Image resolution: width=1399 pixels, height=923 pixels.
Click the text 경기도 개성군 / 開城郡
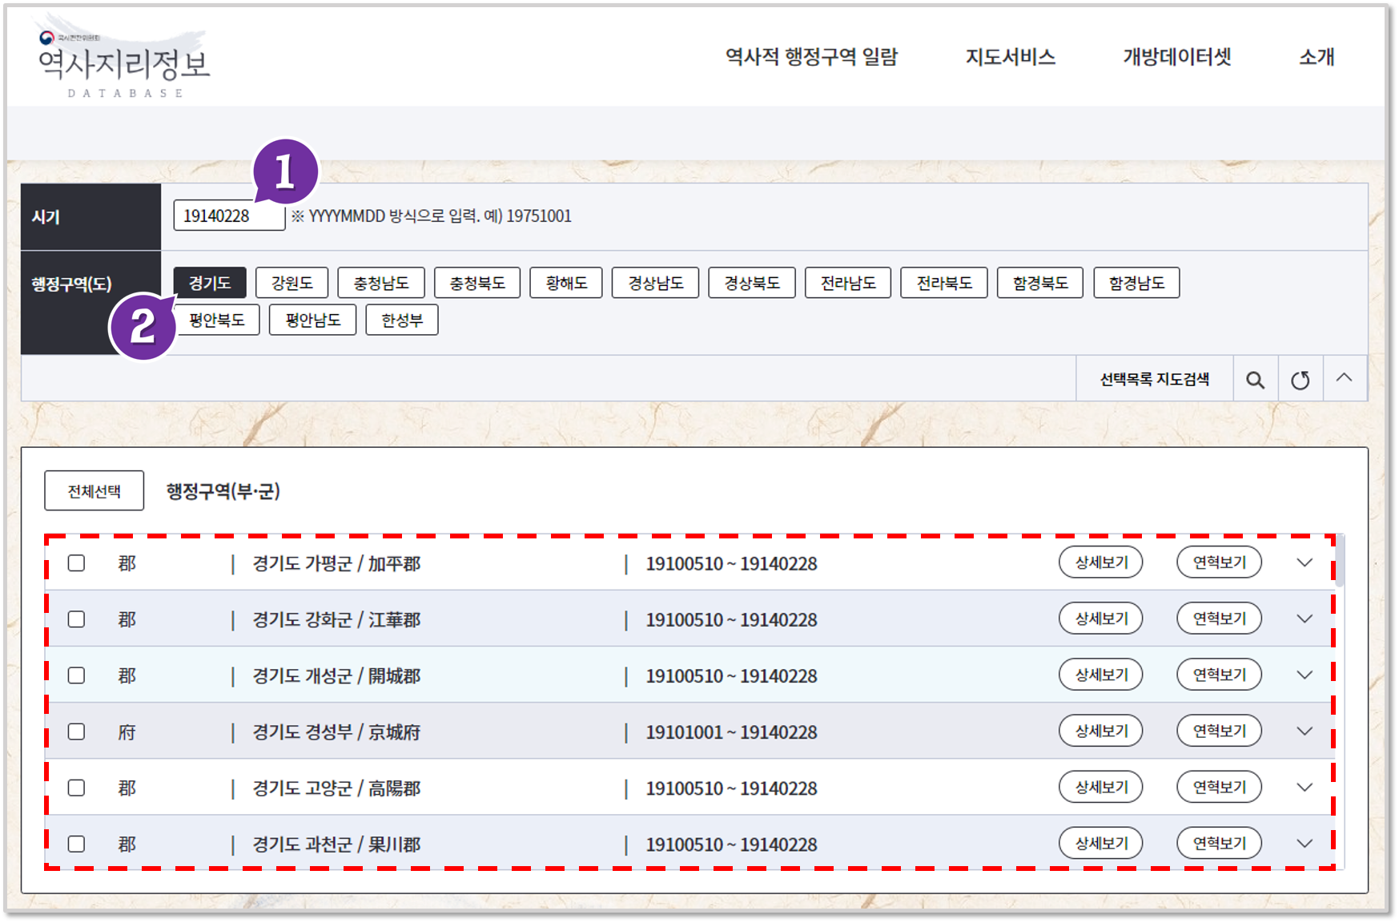(336, 676)
